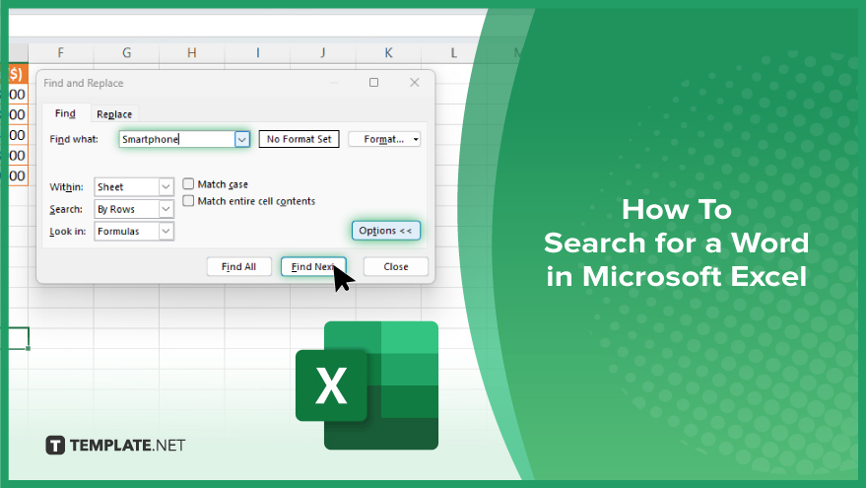Select column L header
The image size is (866, 488).
click(x=452, y=52)
